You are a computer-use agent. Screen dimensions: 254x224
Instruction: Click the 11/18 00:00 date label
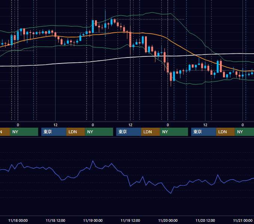pyautogui.click(x=18, y=220)
